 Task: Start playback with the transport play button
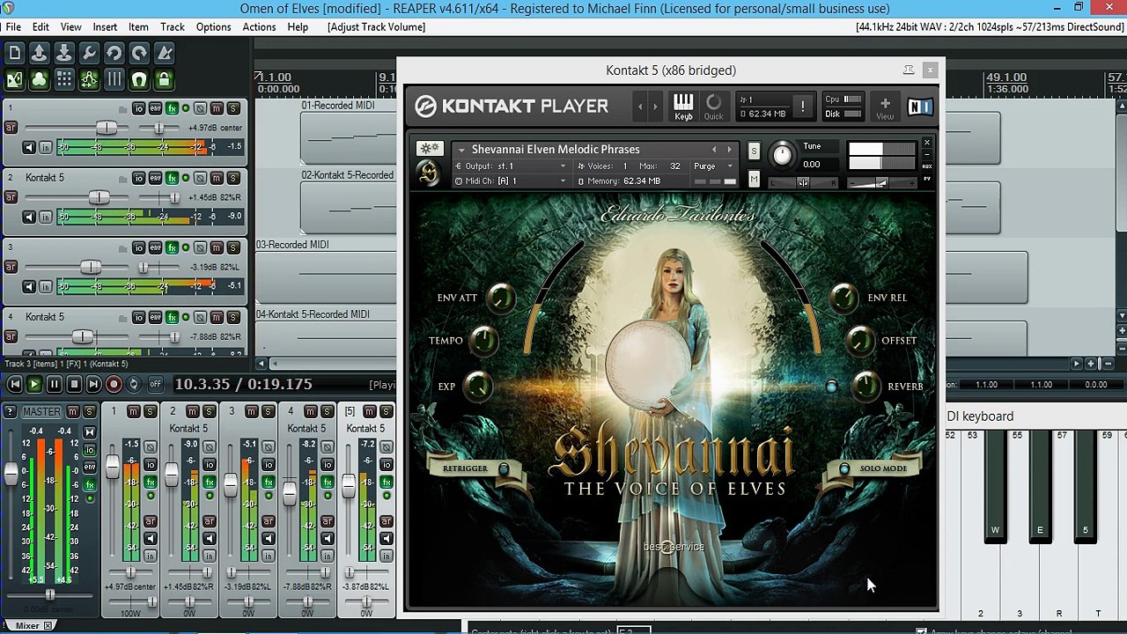(33, 384)
